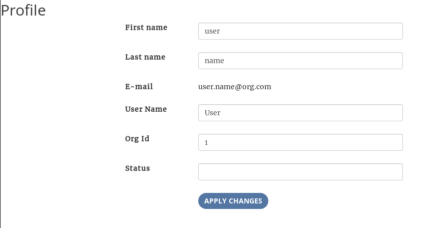This screenshot has width=444, height=228.
Task: Click the E-mail label
Action: pos(139,87)
